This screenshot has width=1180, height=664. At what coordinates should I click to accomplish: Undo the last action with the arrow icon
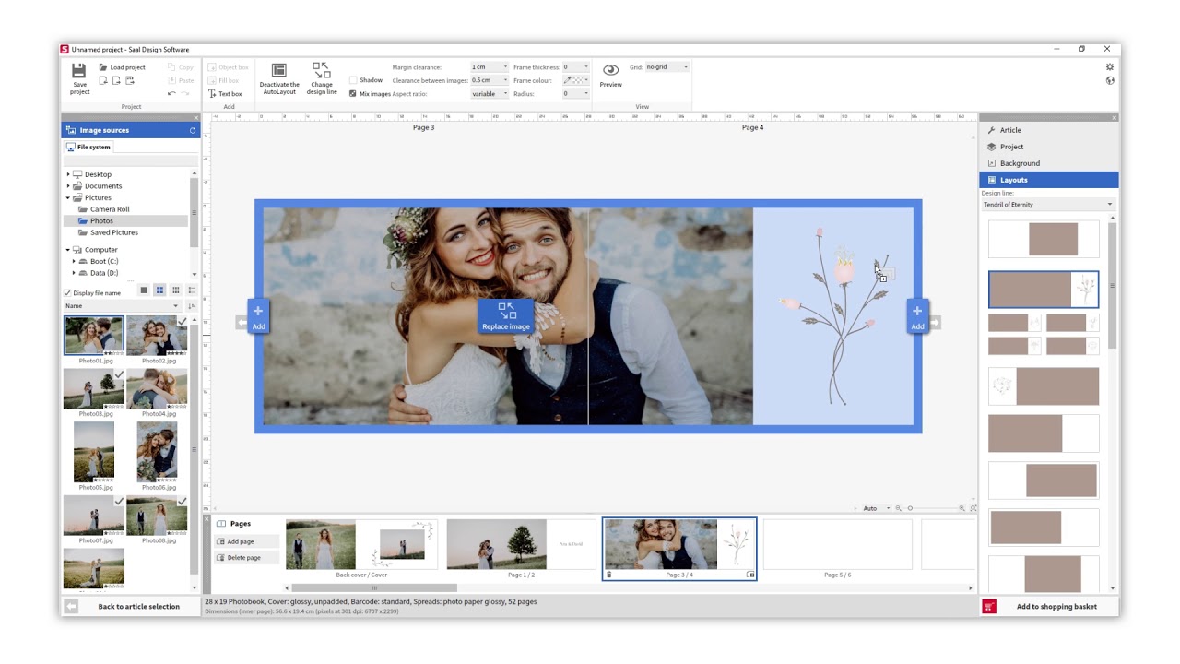click(x=171, y=93)
